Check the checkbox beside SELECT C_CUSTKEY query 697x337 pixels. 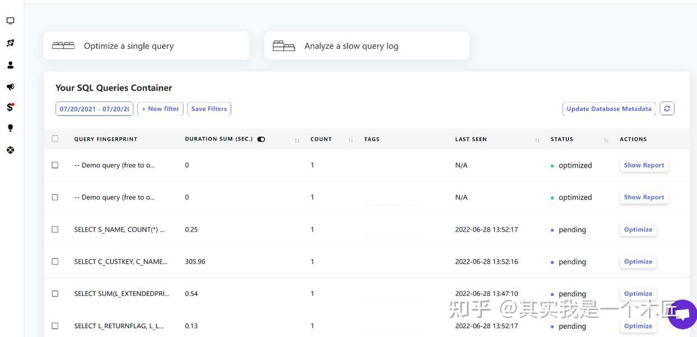point(54,261)
